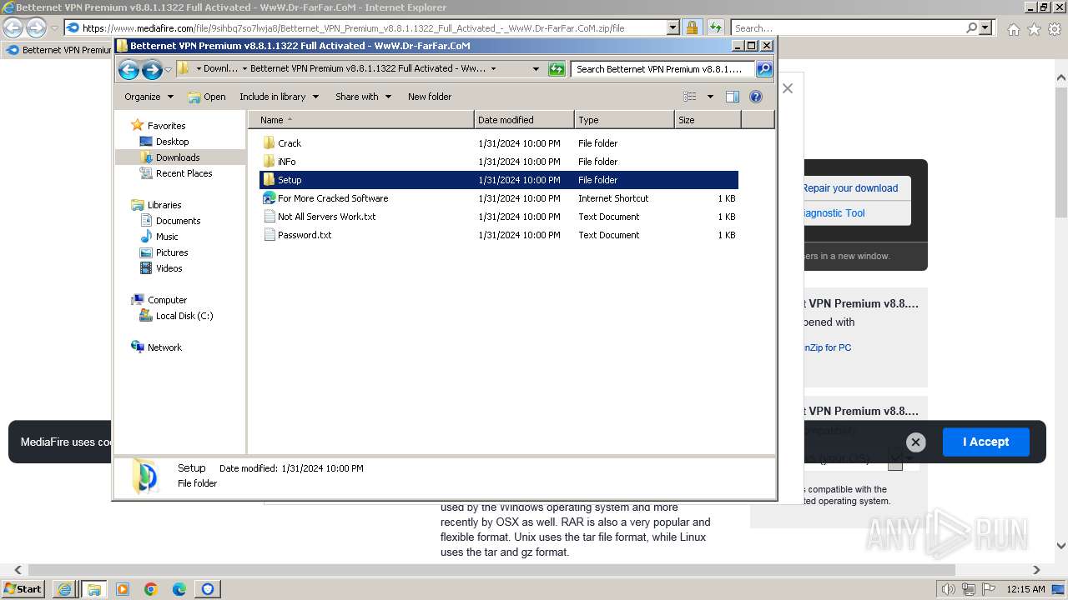1068x600 pixels.
Task: Click the IE security lock icon
Action: (692, 27)
